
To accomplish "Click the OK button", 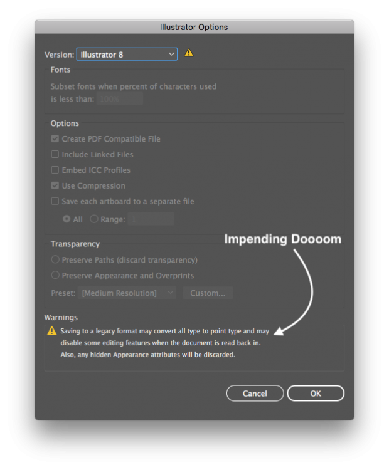I will point(316,394).
